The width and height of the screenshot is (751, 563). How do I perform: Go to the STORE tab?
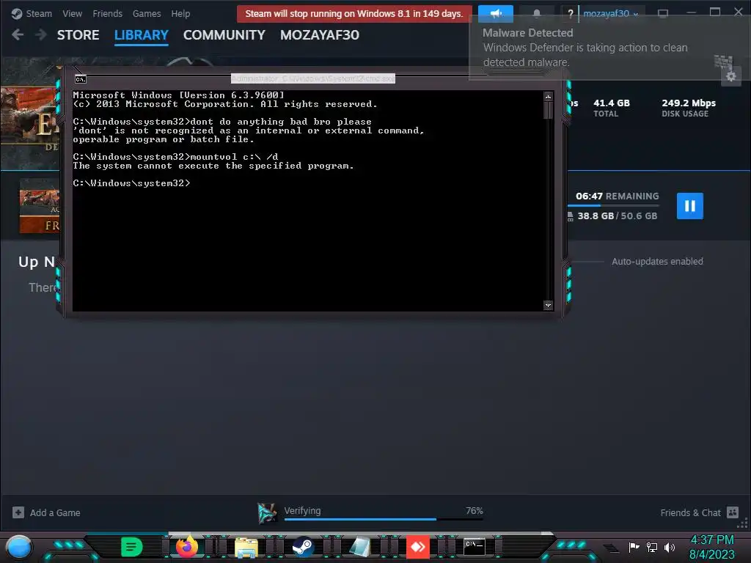(x=78, y=35)
